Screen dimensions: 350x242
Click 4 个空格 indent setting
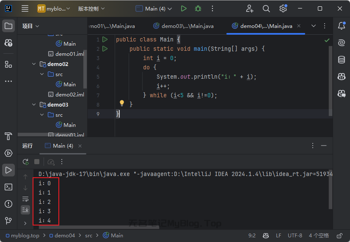click(x=319, y=236)
